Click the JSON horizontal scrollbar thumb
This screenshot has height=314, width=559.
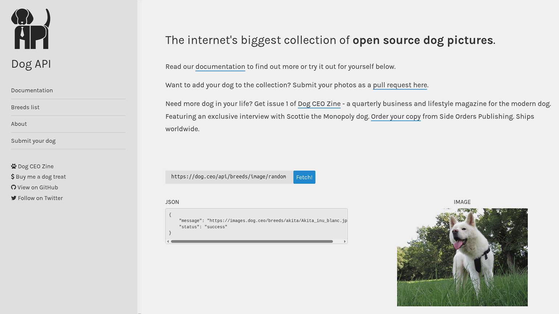pos(252,241)
